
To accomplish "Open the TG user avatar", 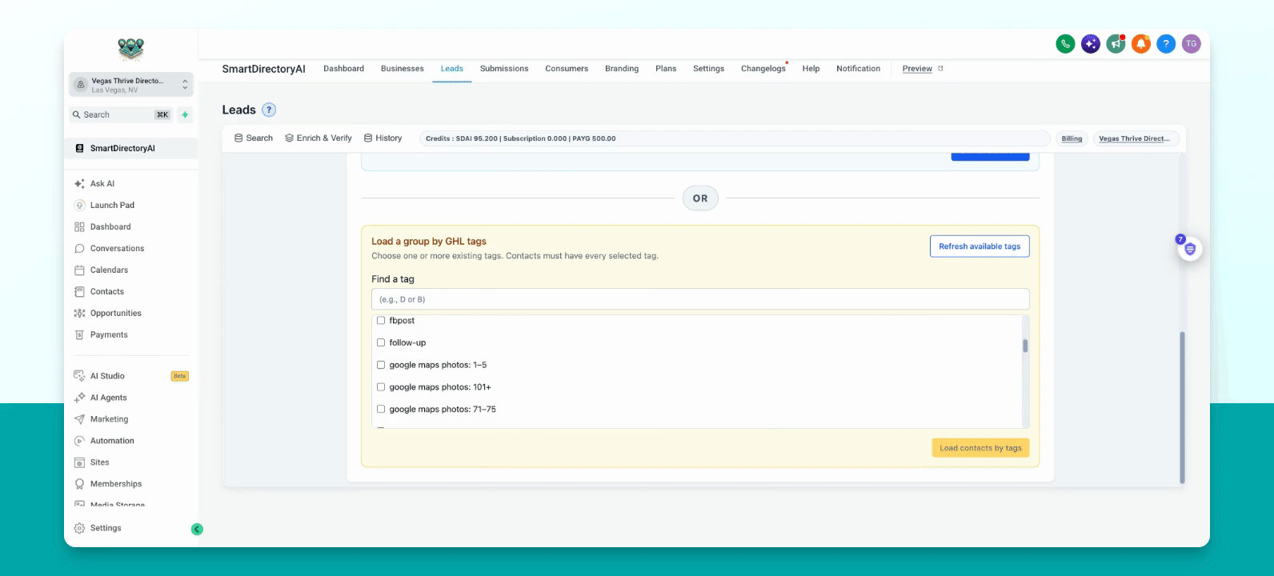I will click(1192, 44).
